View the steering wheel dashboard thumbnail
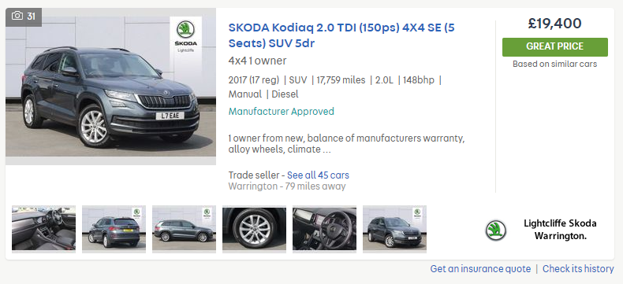This screenshot has height=284, width=623. (x=325, y=229)
